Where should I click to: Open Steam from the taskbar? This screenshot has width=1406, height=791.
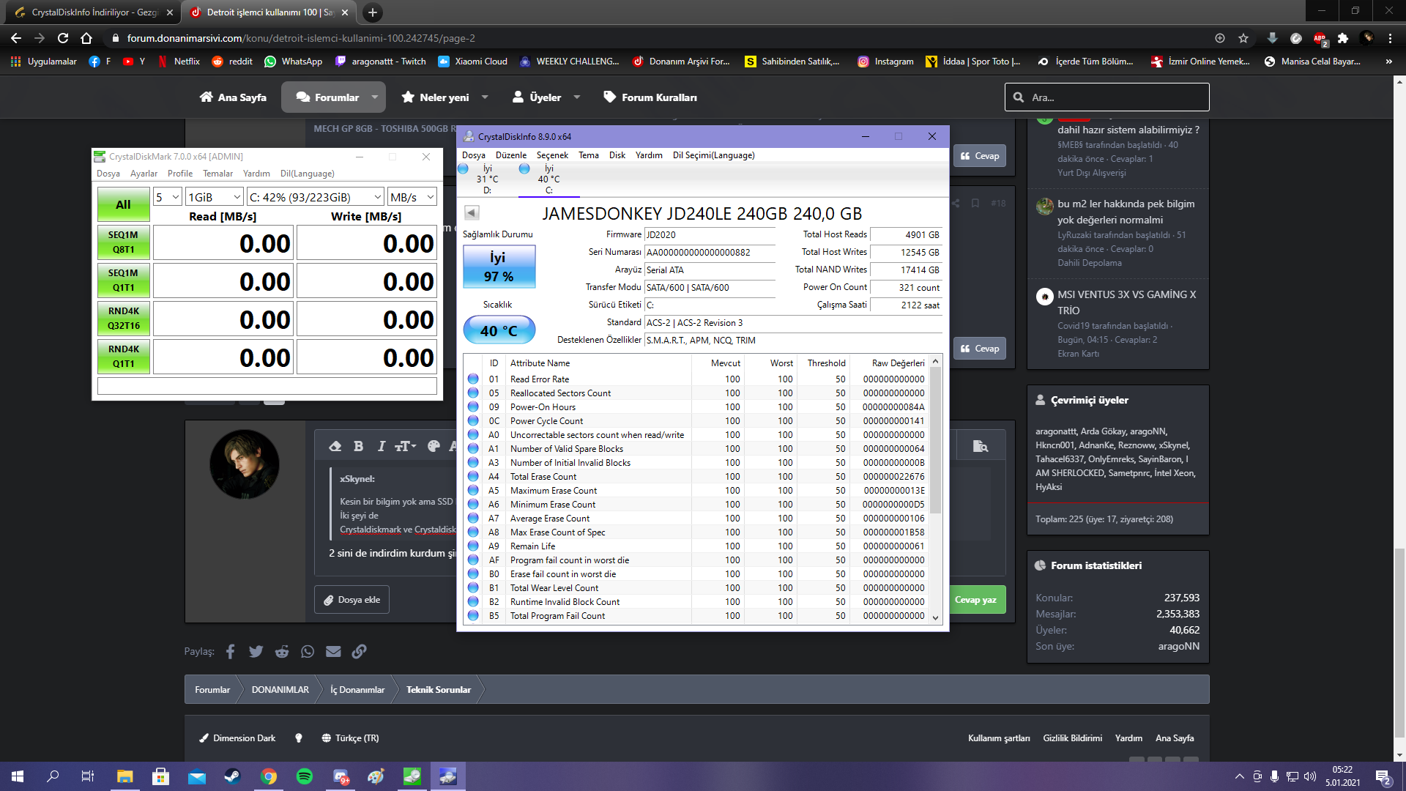click(x=232, y=776)
